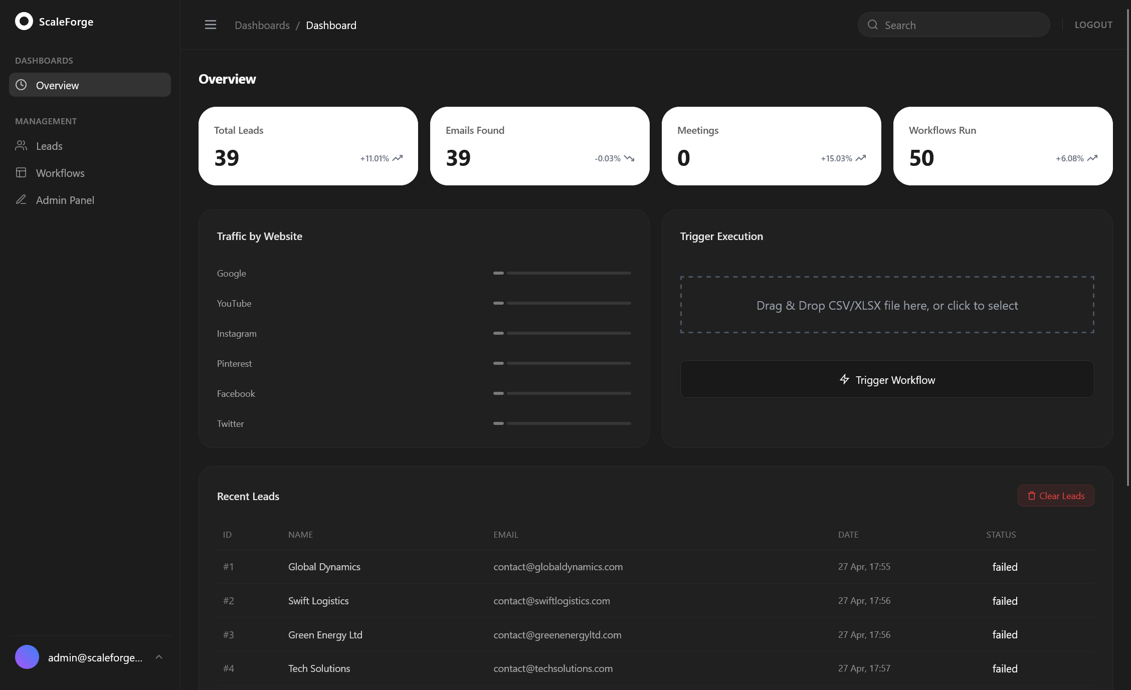Click the DATE column header

(848, 535)
